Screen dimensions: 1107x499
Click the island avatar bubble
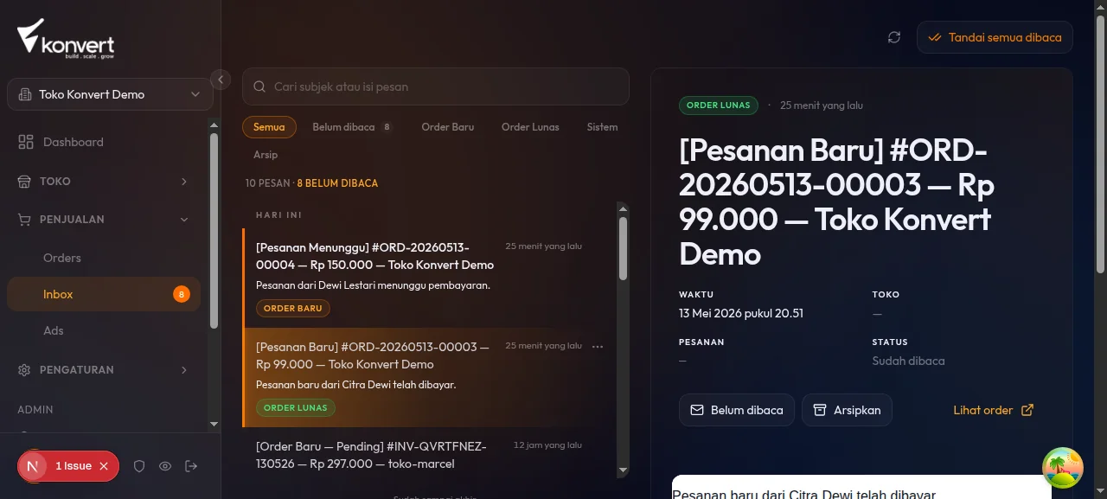[1063, 468]
